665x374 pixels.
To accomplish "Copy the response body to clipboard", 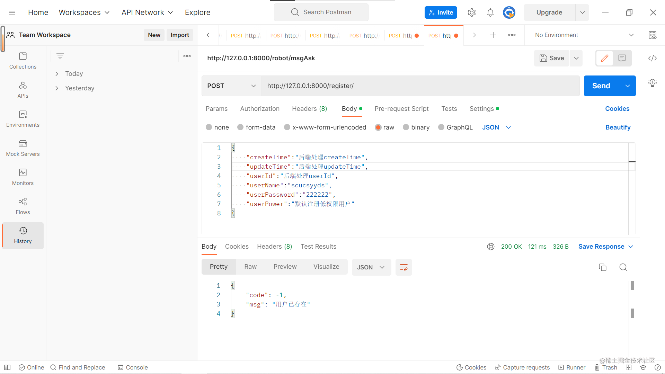I will 603,267.
